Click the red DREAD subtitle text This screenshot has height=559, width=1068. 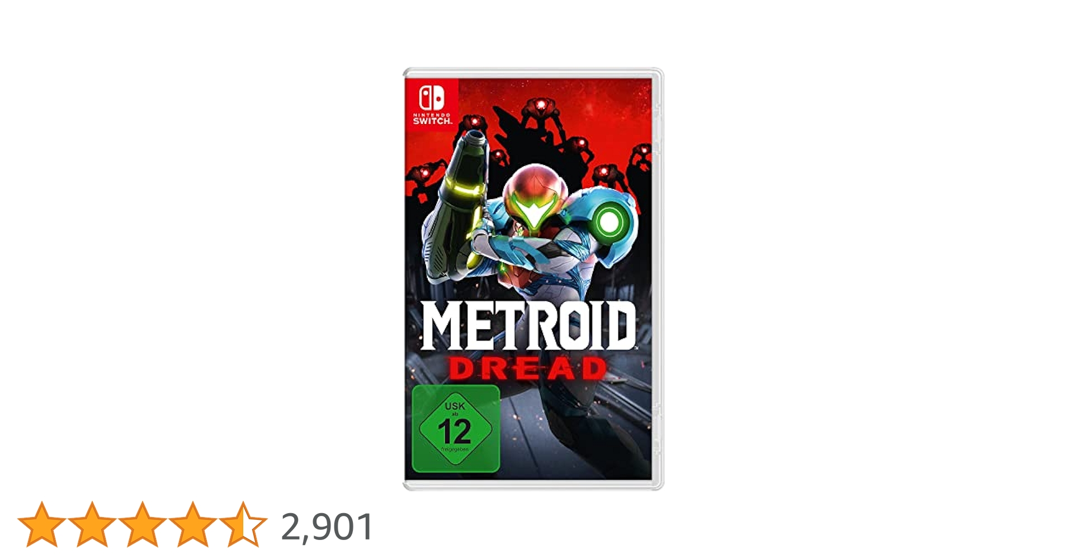pyautogui.click(x=528, y=369)
